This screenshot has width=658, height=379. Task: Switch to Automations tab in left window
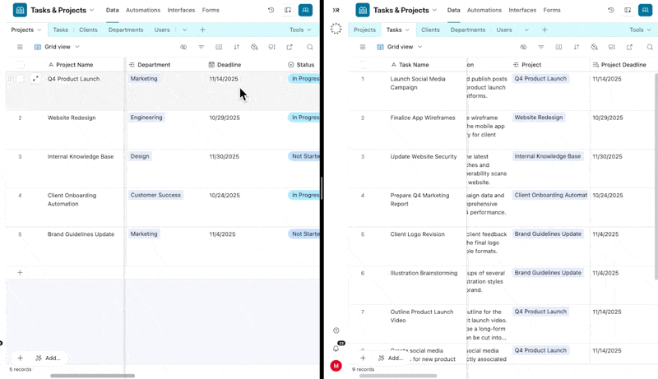click(x=143, y=10)
